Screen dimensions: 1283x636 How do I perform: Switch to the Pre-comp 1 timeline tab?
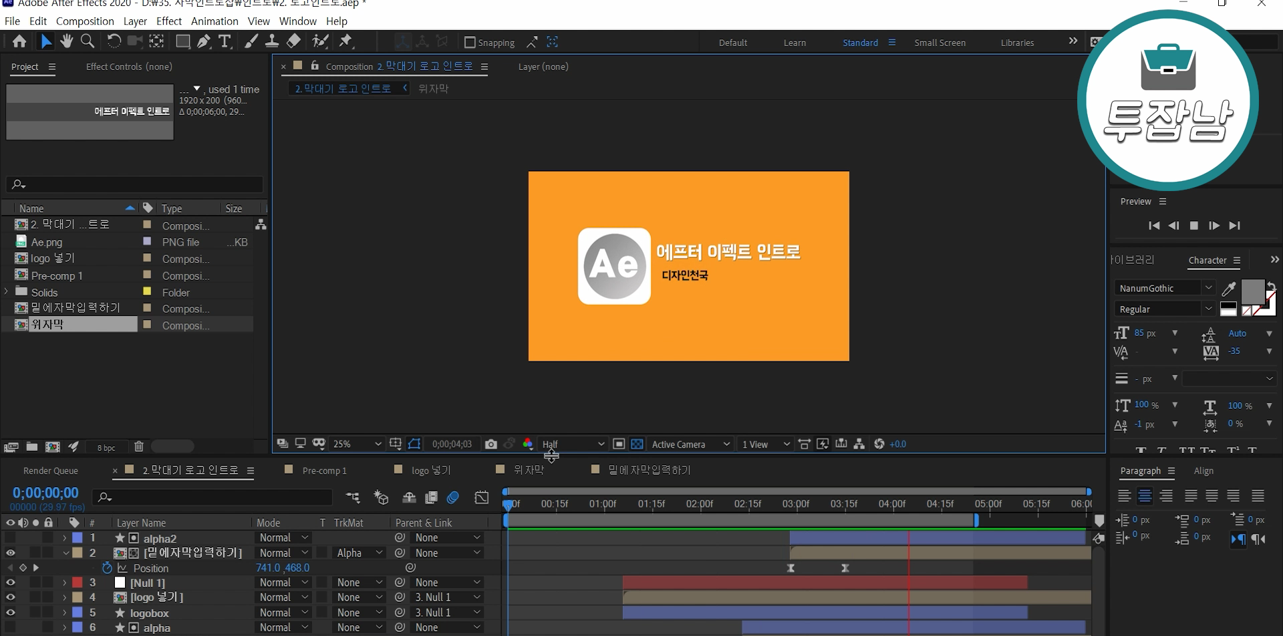[x=324, y=471]
